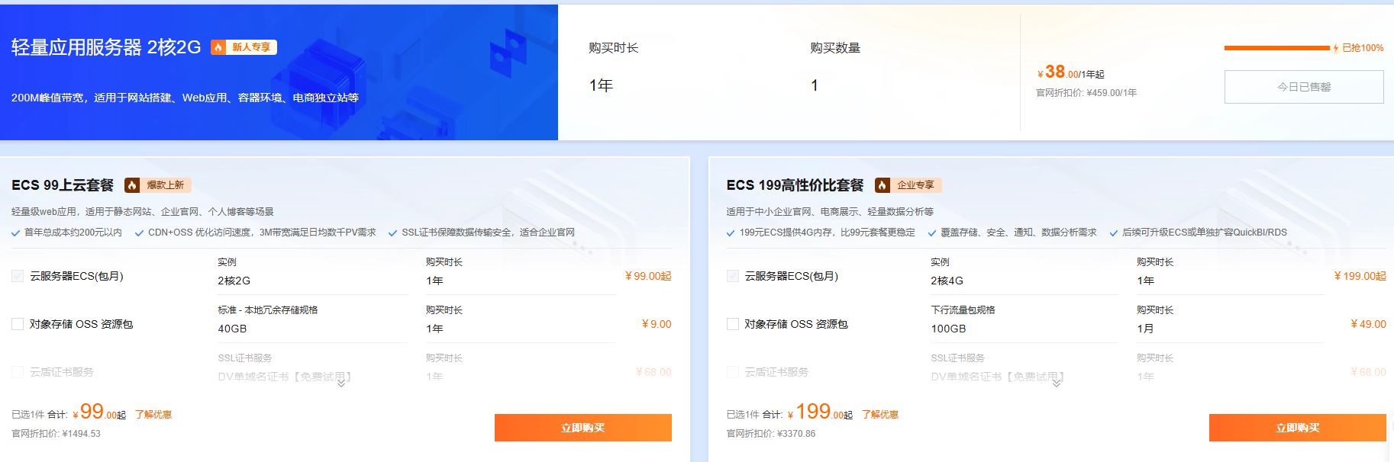
Task: Check 云盾证书服务 in ECS 99 package
Action: pyautogui.click(x=18, y=372)
